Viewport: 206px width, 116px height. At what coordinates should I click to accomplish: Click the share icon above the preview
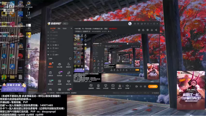click(x=156, y=30)
